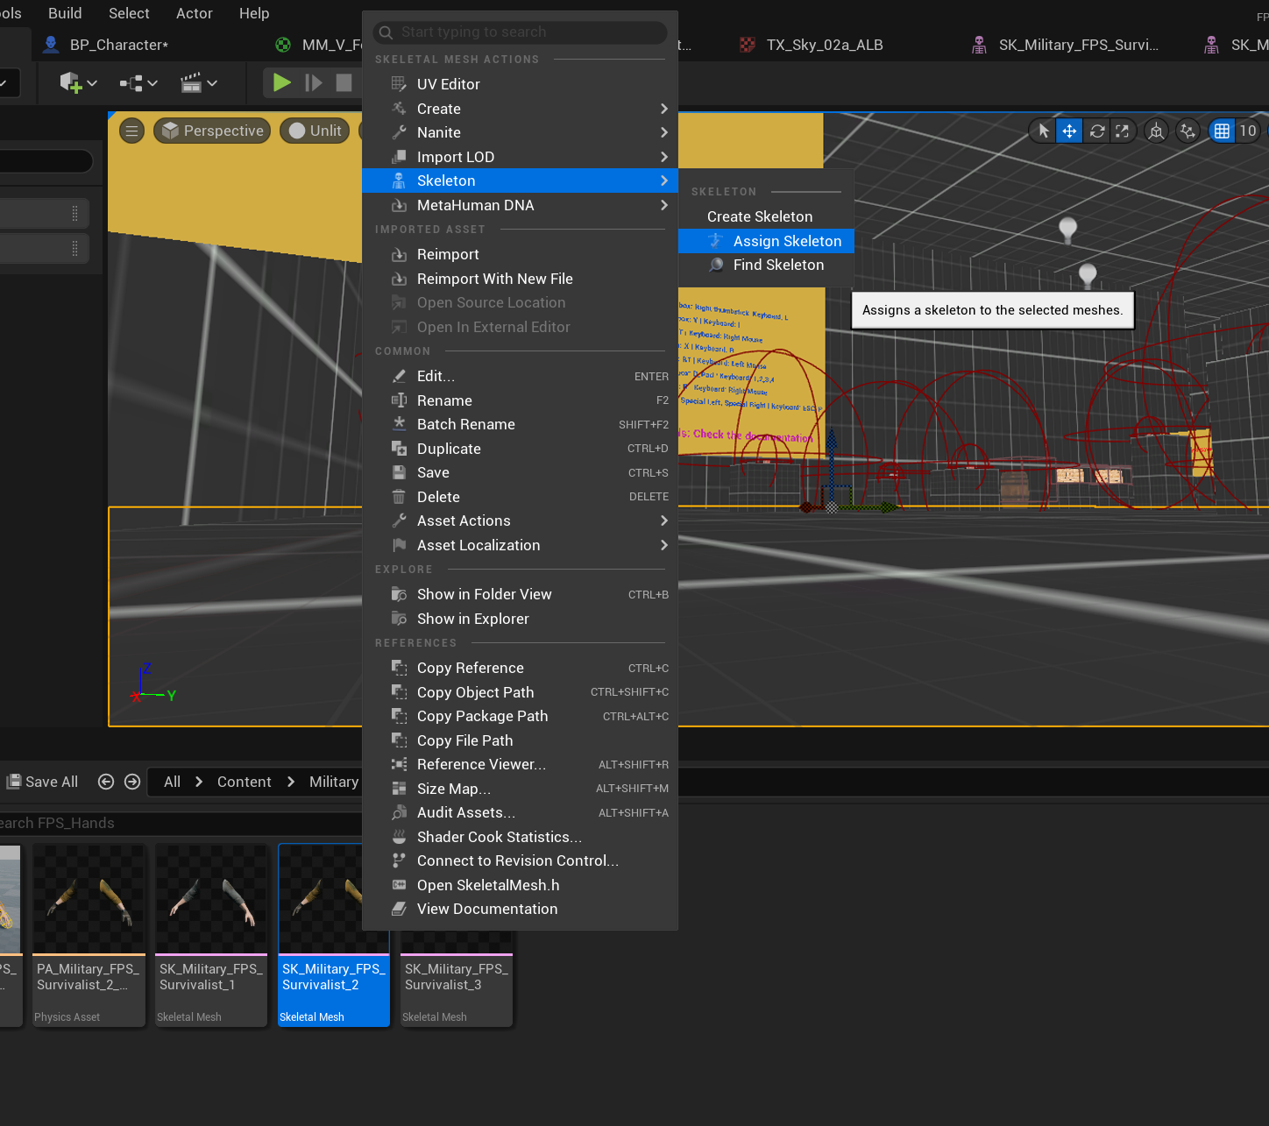This screenshot has height=1126, width=1269.
Task: Click Save All in Content Browser
Action: click(x=43, y=782)
